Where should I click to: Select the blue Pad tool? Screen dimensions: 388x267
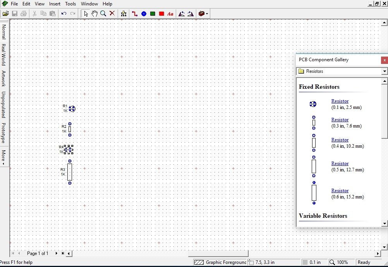(x=144, y=14)
